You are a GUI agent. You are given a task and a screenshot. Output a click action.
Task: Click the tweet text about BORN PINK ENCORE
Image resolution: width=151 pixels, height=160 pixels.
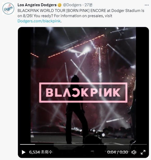pyautogui.click(x=81, y=13)
